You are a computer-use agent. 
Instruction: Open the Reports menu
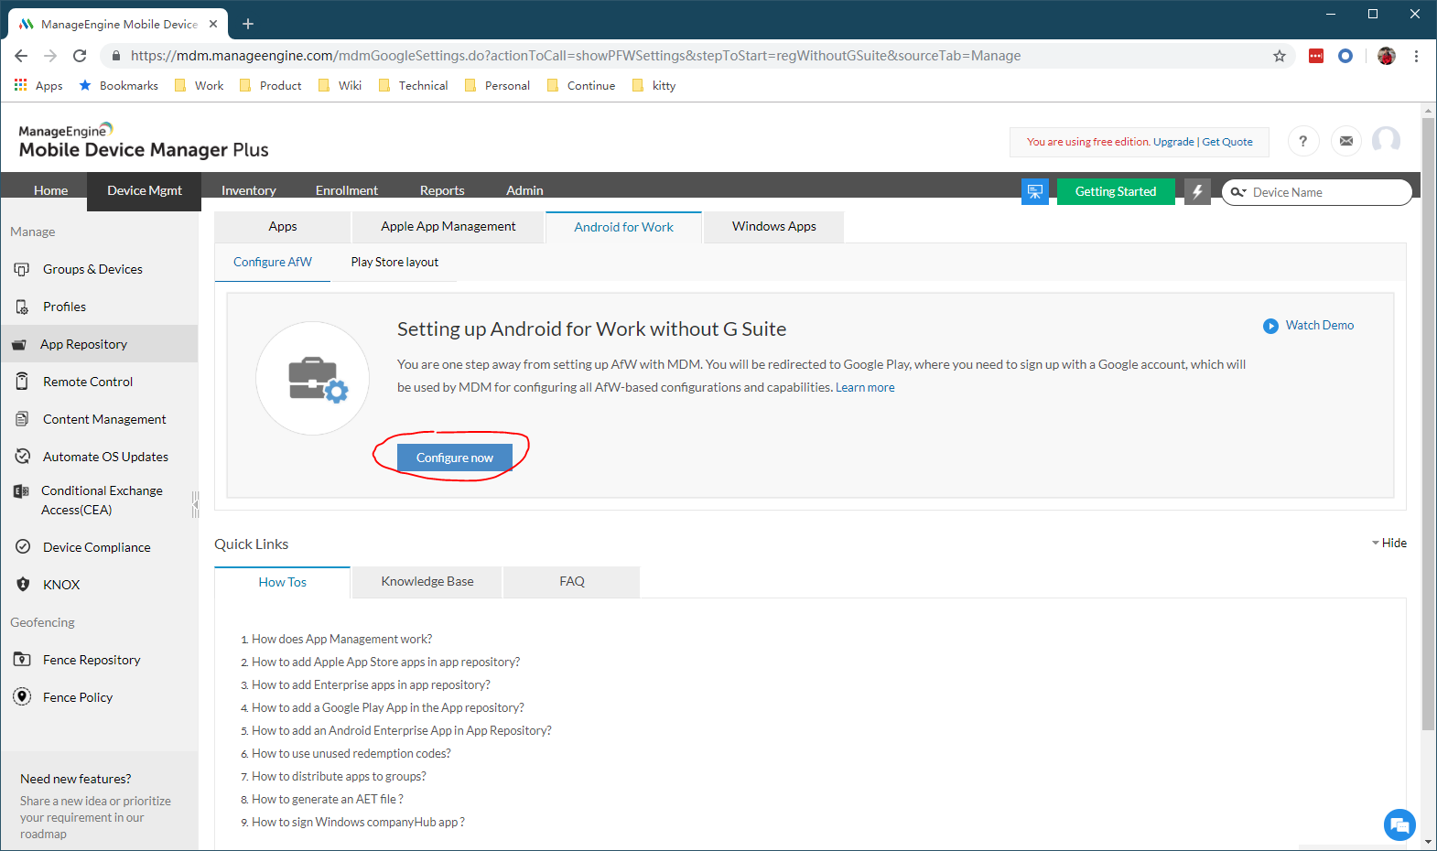[442, 190]
